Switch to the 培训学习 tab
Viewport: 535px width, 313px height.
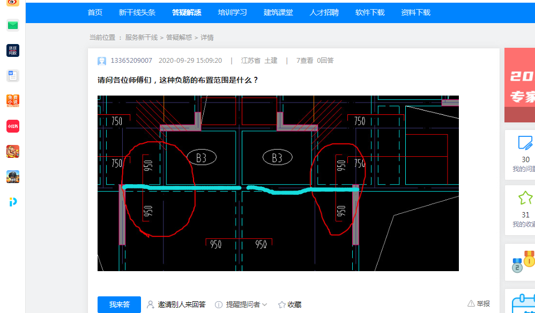232,12
